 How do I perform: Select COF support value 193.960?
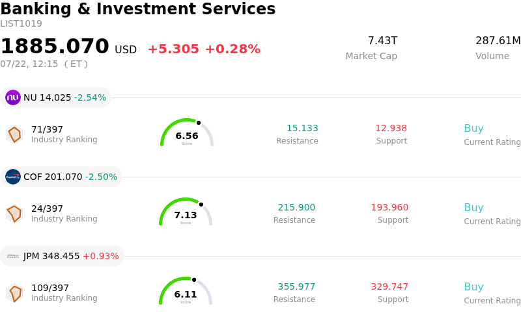389,207
